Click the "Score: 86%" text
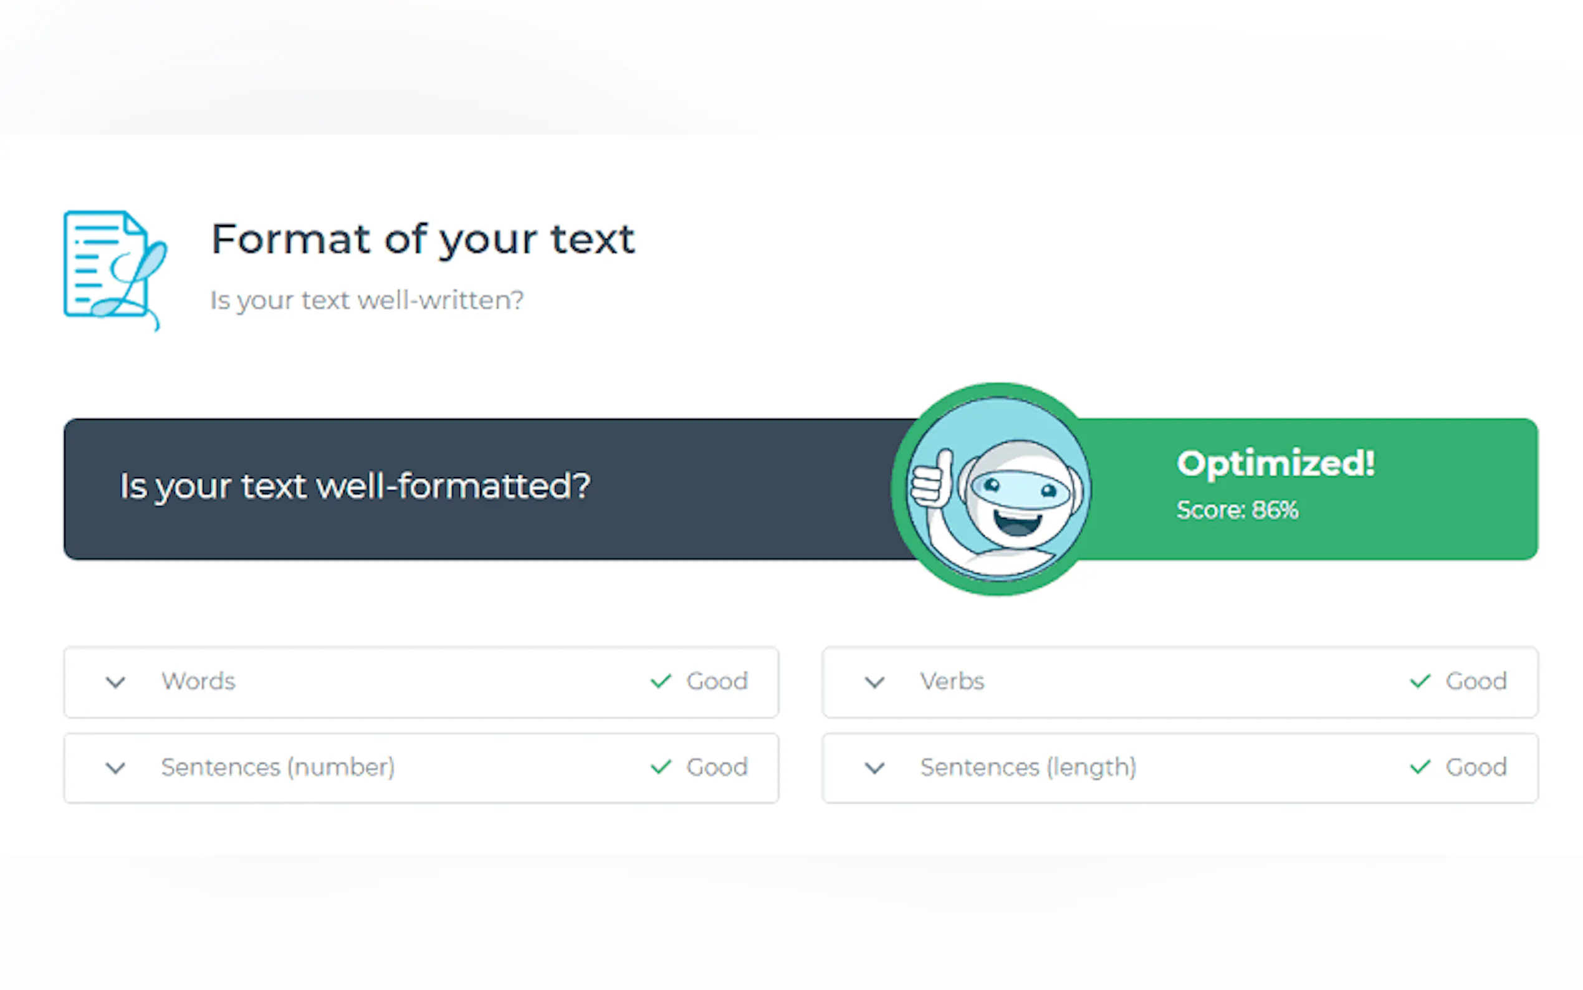The height and width of the screenshot is (990, 1583). pos(1237,510)
